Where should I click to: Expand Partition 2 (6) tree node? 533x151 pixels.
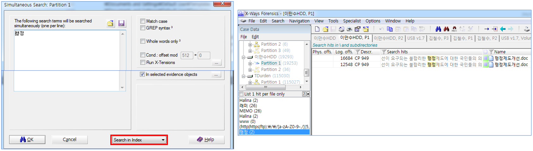click(250, 44)
